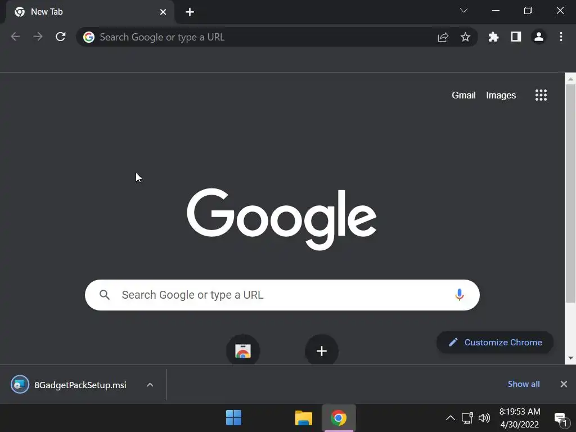Minimize the Chrome window
This screenshot has height=432, width=576.
(496, 11)
